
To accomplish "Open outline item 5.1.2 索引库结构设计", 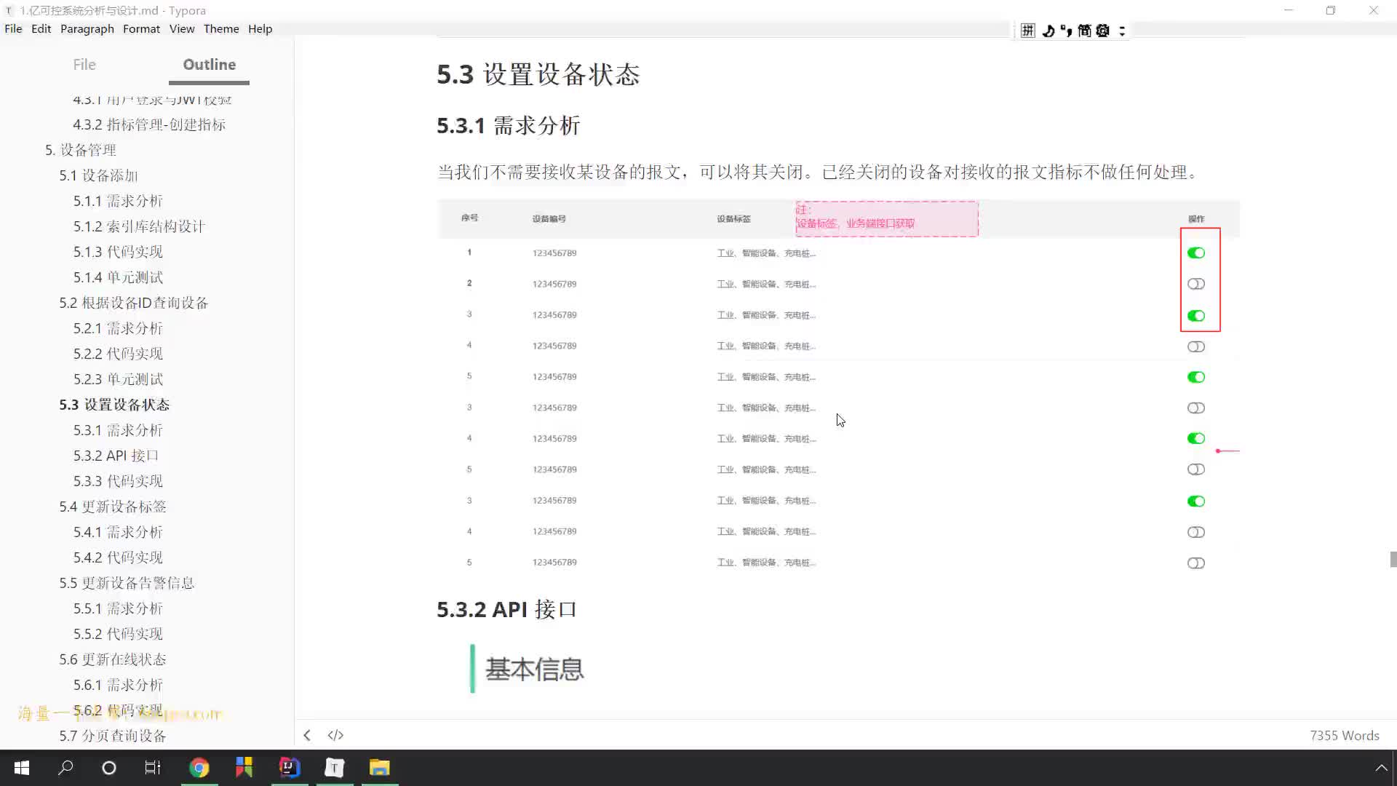I will pos(139,226).
